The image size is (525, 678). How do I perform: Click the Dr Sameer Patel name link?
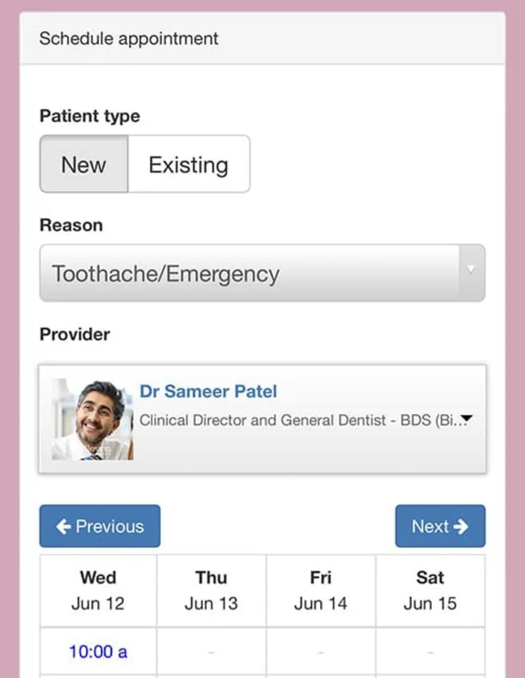coord(208,392)
